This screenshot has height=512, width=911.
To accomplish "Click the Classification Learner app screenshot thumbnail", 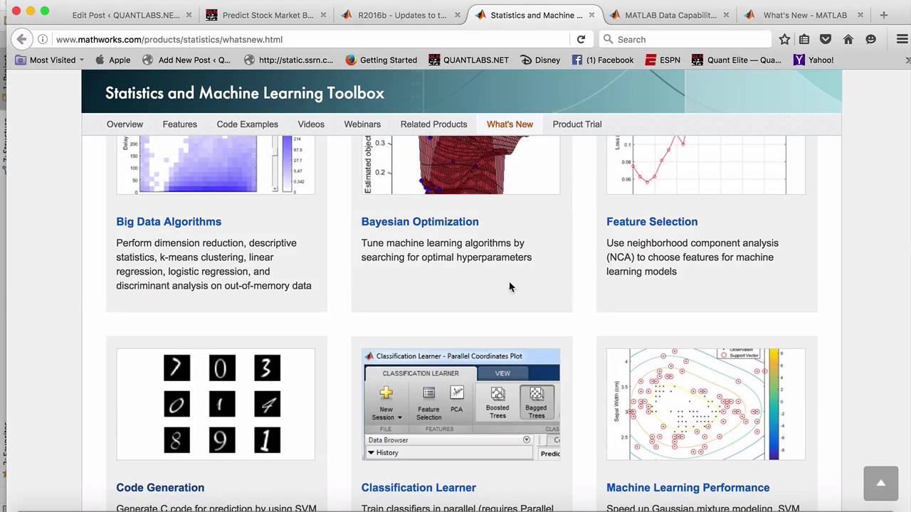I will click(460, 404).
